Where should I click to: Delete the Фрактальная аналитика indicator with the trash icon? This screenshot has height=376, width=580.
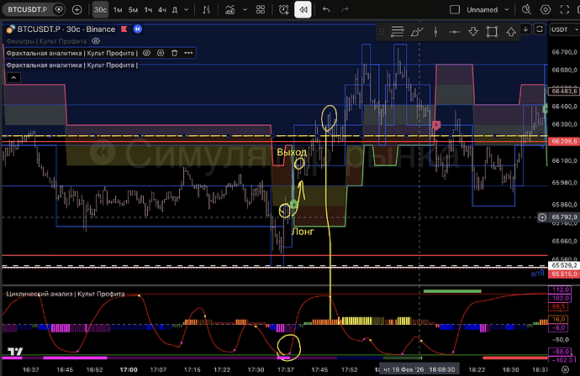point(173,52)
